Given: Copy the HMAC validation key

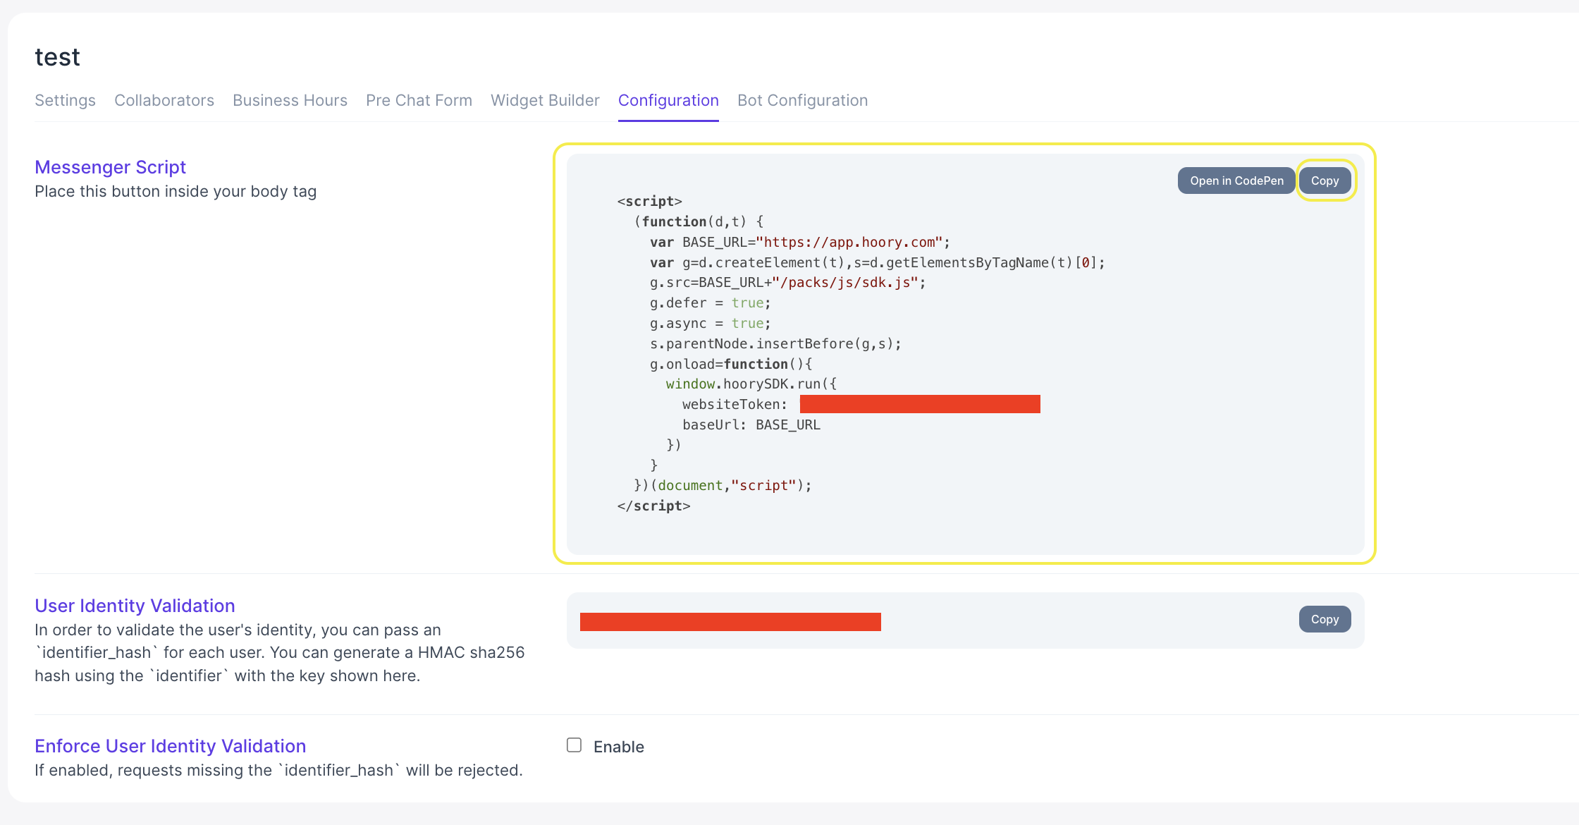Looking at the screenshot, I should click(1325, 619).
